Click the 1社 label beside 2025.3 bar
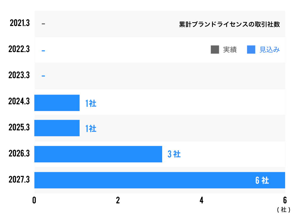Viewport: 297px width, 219px height. [91, 129]
